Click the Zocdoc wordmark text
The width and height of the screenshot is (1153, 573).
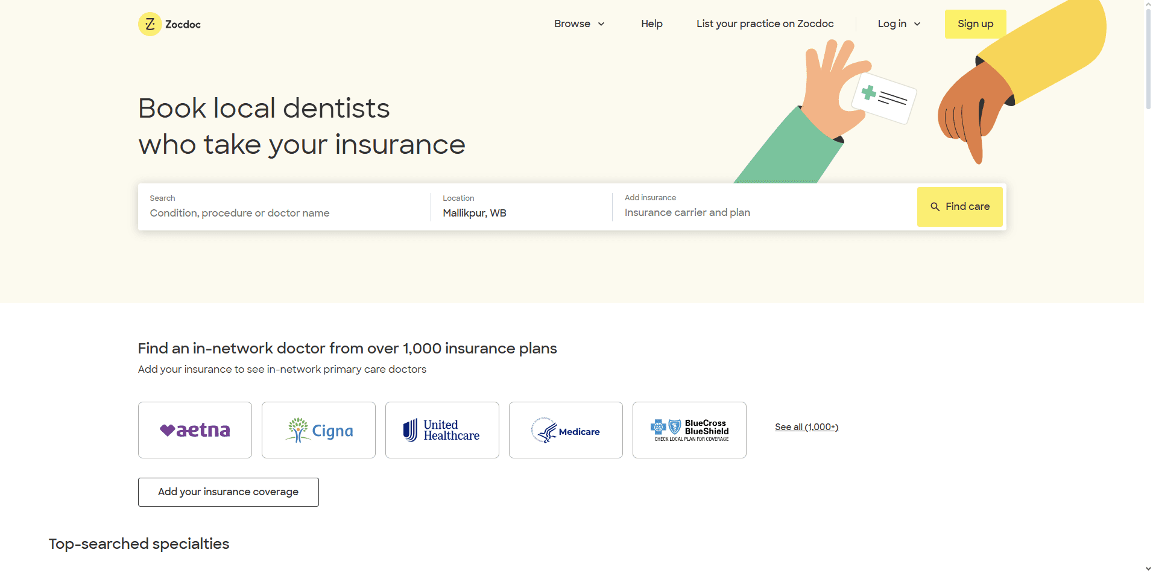click(x=183, y=24)
